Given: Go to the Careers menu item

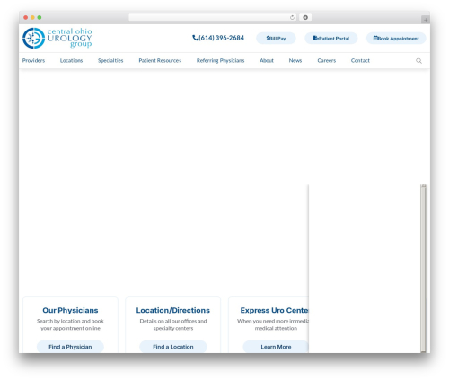Looking at the screenshot, I should [327, 60].
